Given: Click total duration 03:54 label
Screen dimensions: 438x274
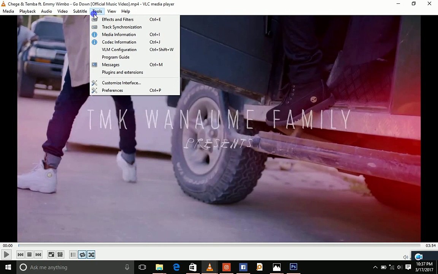Looking at the screenshot, I should (x=430, y=246).
